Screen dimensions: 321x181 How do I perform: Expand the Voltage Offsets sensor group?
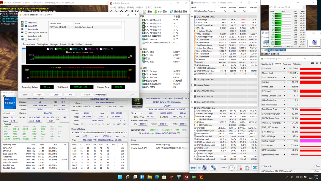pyautogui.click(x=195, y=31)
